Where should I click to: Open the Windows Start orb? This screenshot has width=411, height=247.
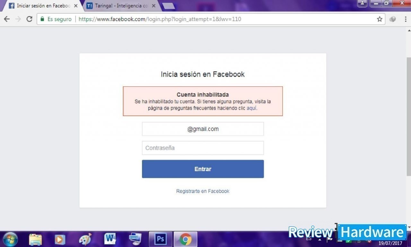(10, 239)
